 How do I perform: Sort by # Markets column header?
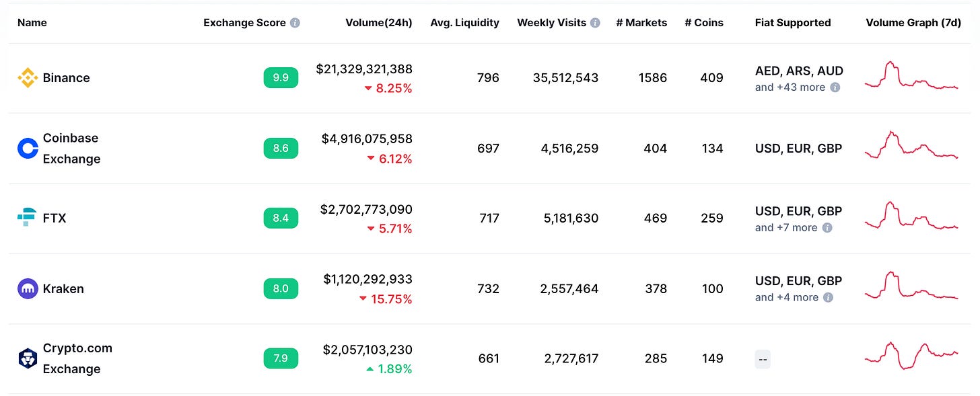(641, 23)
